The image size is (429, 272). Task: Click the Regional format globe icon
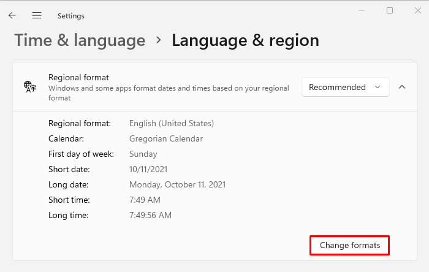[29, 87]
